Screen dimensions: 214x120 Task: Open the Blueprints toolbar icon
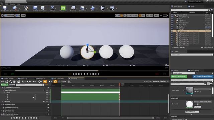pos(73,9)
